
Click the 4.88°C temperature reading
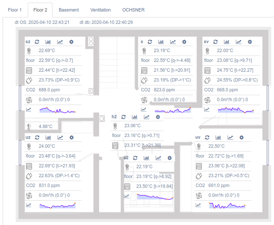[45, 126]
